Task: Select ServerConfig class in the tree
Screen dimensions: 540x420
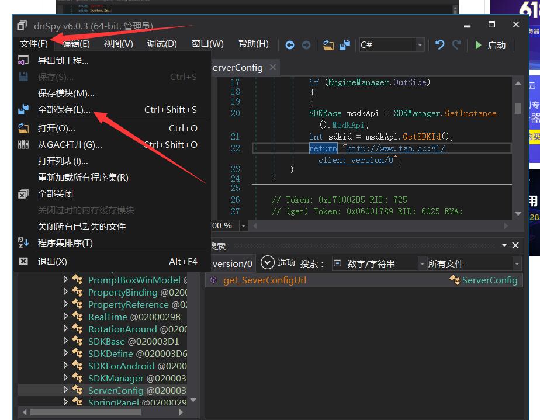Action: 116,390
